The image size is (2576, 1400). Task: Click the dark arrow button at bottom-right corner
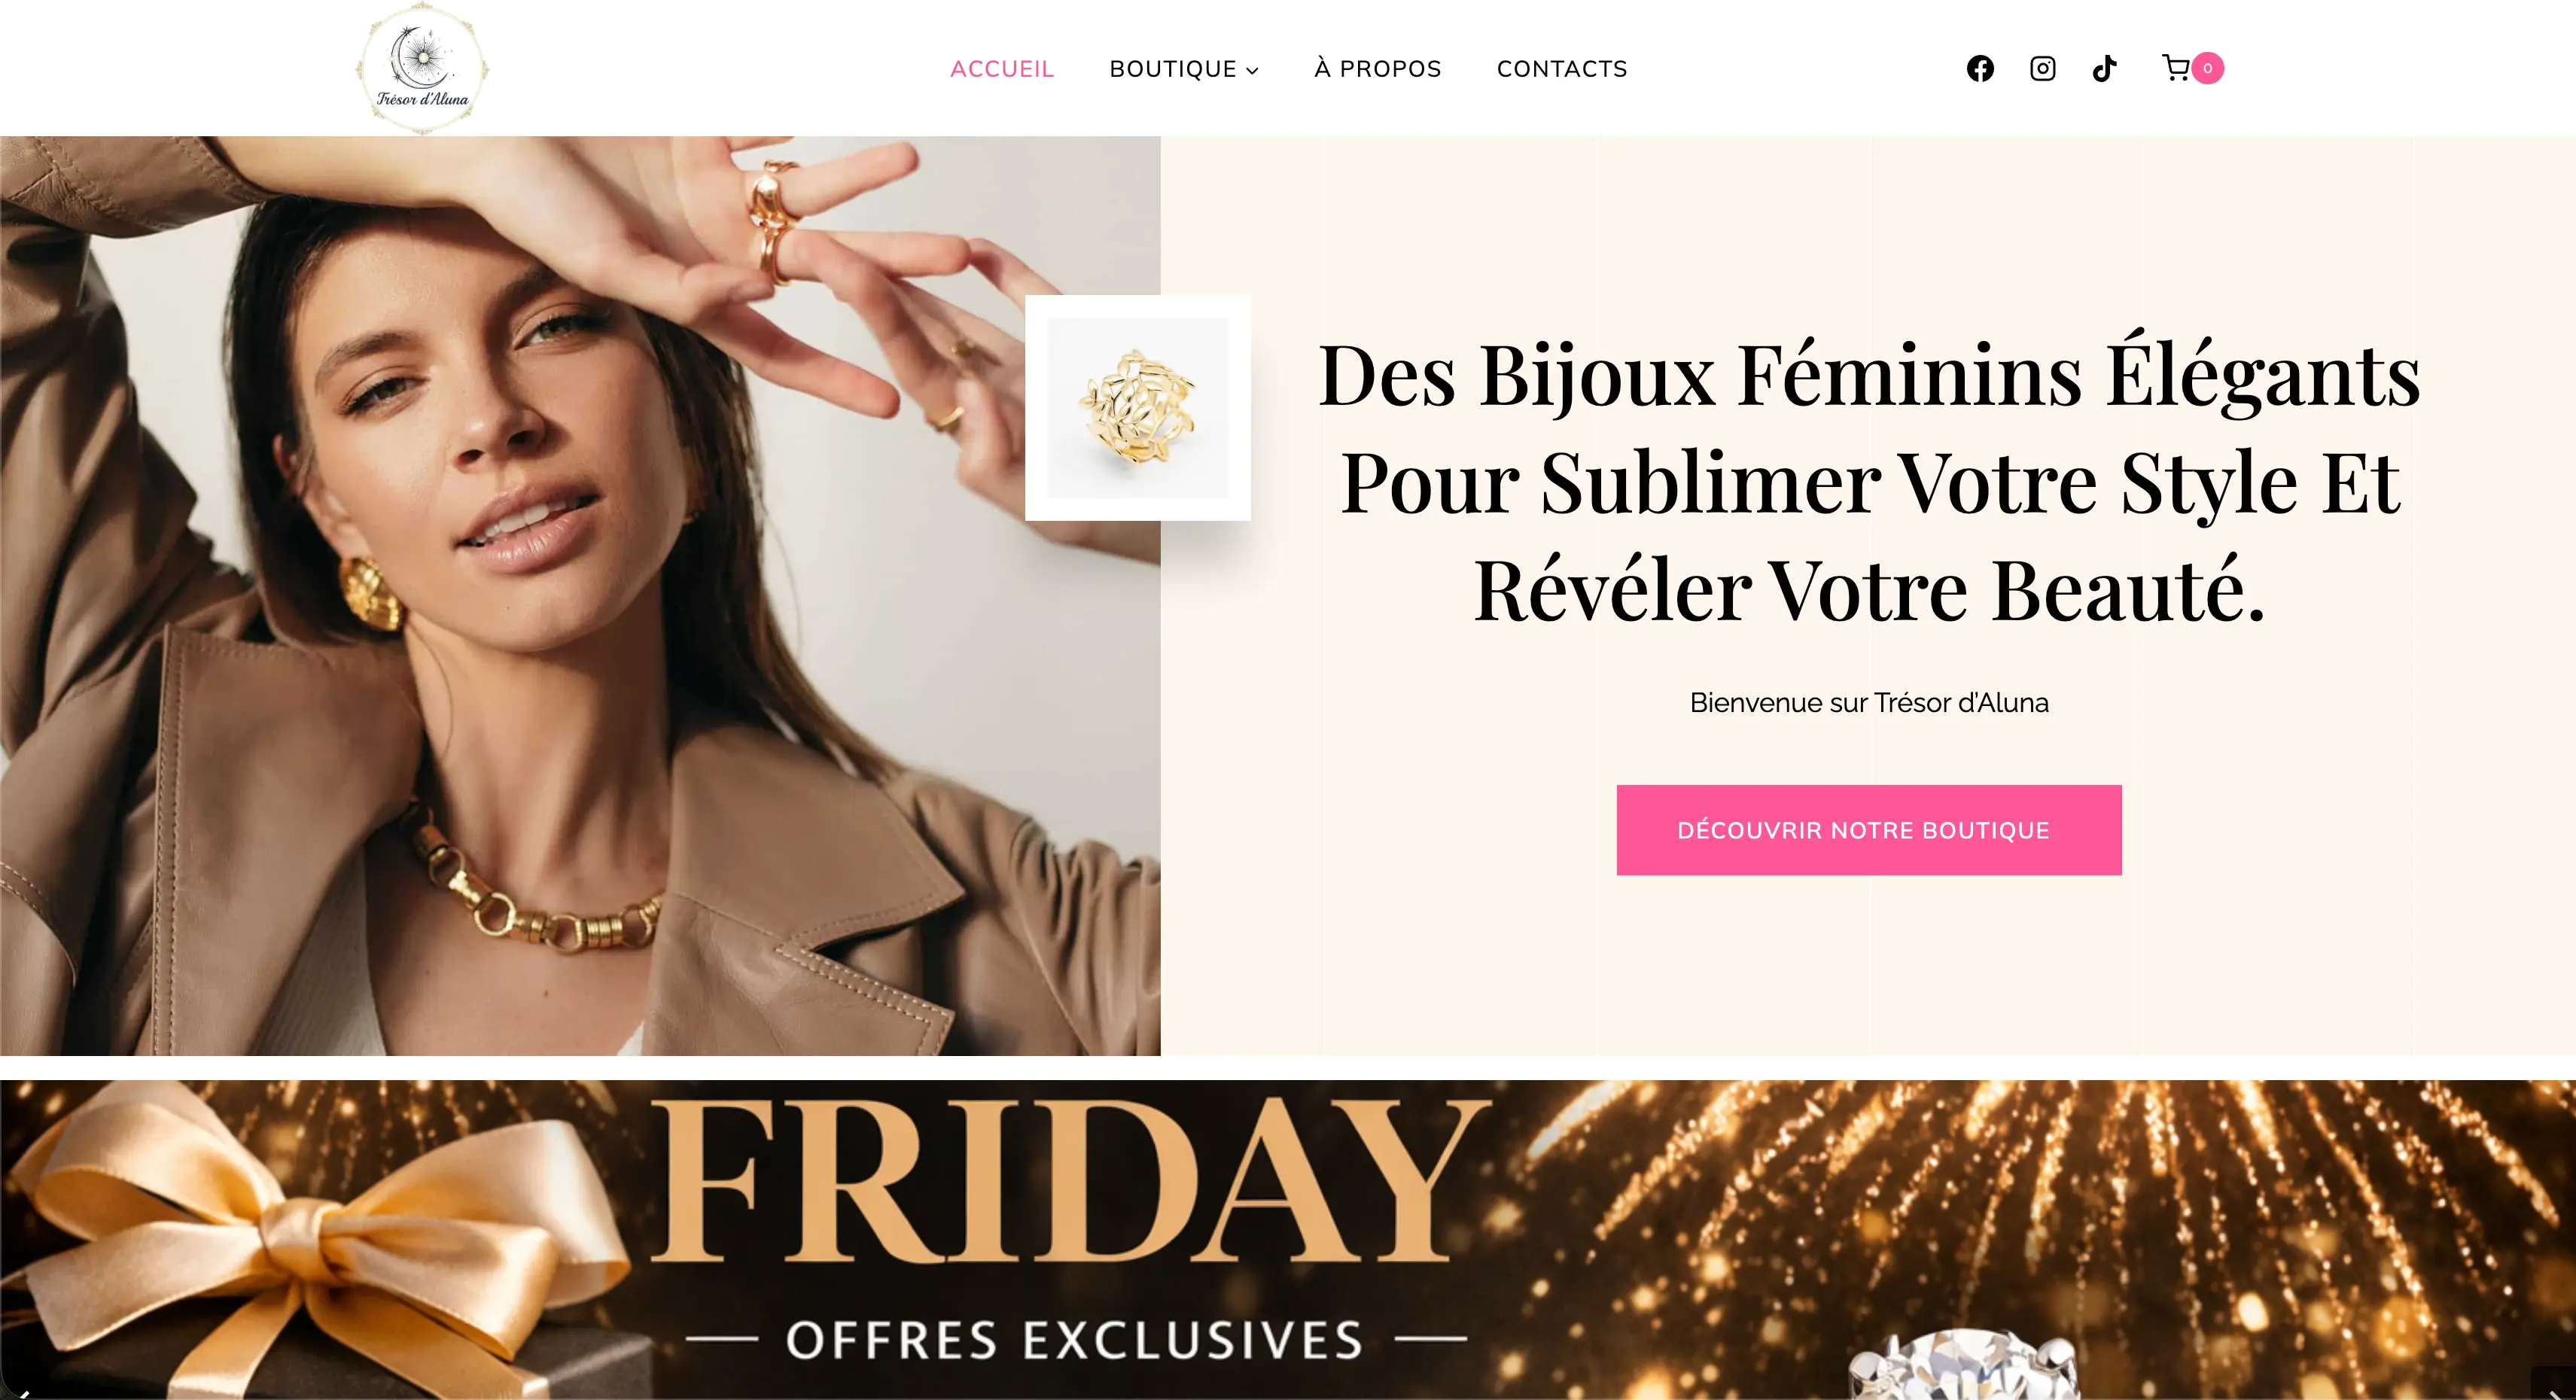click(x=2553, y=1384)
